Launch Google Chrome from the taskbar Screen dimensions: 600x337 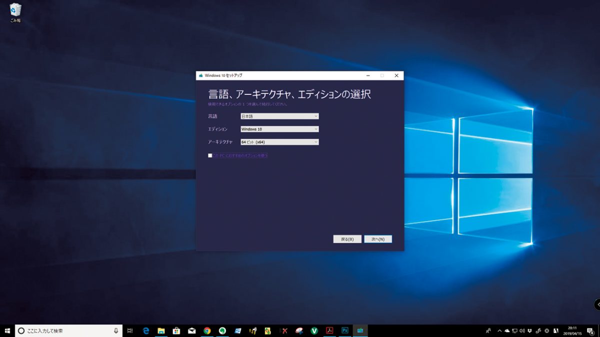[207, 331]
